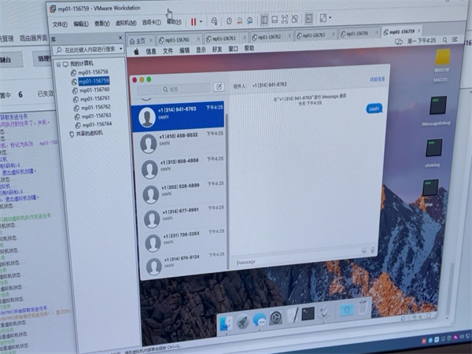
Task: Switch to the 主页 home tab
Action: pos(137,39)
